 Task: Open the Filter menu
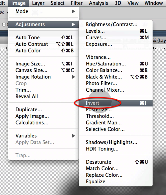point(77,3)
